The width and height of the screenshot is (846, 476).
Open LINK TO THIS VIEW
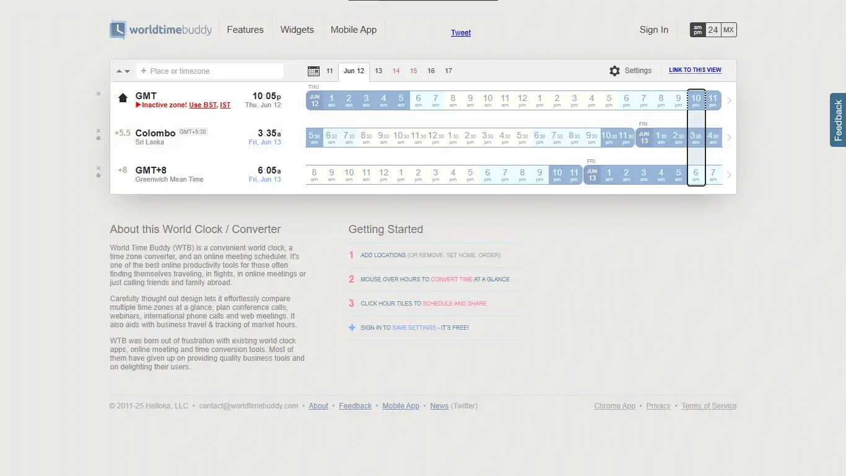(695, 70)
